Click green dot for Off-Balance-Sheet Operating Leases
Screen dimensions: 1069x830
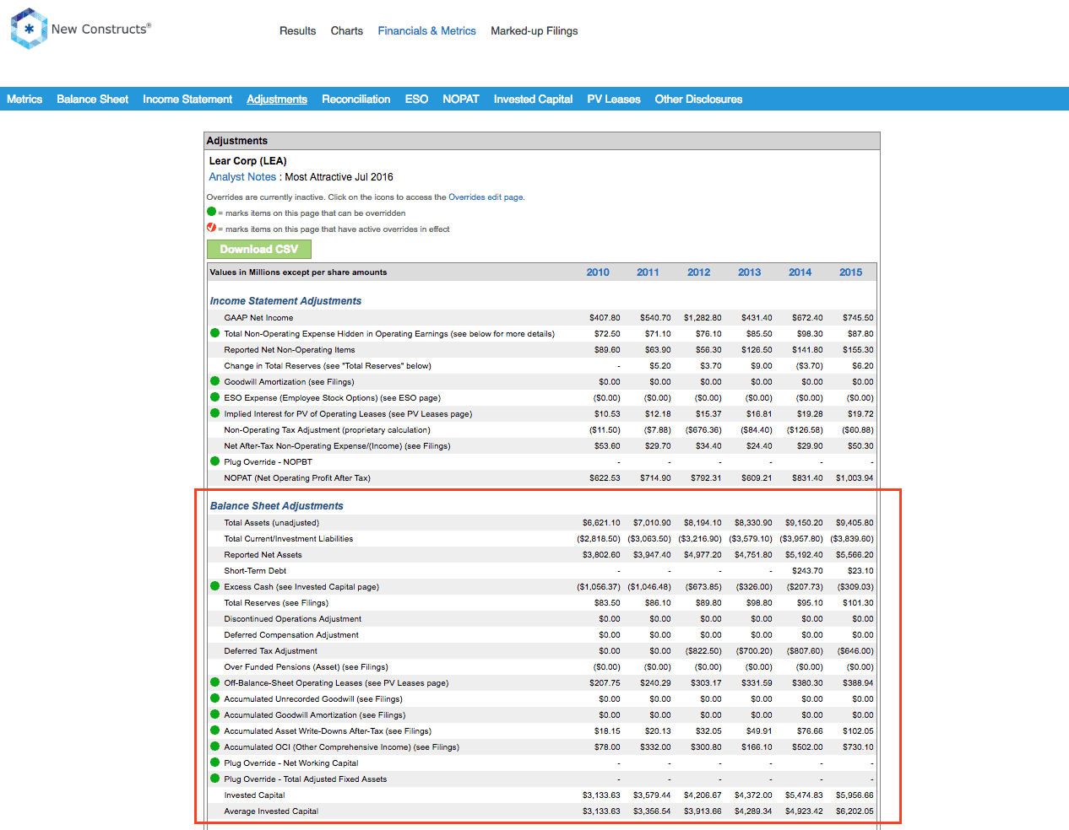coord(214,682)
